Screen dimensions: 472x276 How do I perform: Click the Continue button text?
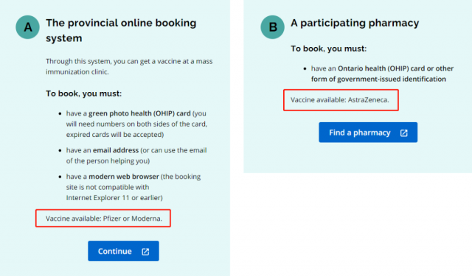pos(115,251)
